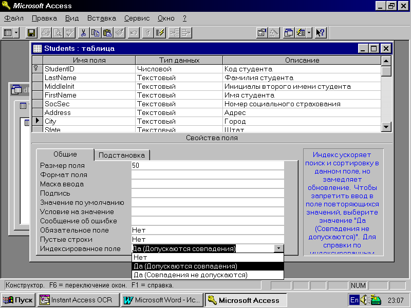This screenshot has height=308, width=411.
Task: Cut selection with the scissors icon
Action: pos(83,33)
